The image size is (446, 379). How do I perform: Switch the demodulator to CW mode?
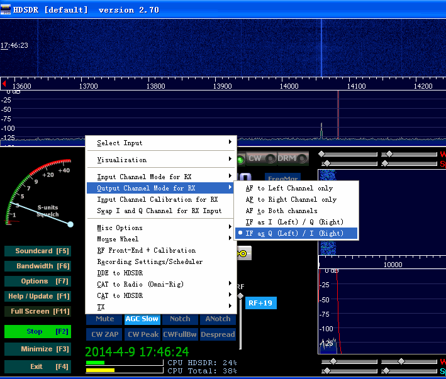coord(260,158)
